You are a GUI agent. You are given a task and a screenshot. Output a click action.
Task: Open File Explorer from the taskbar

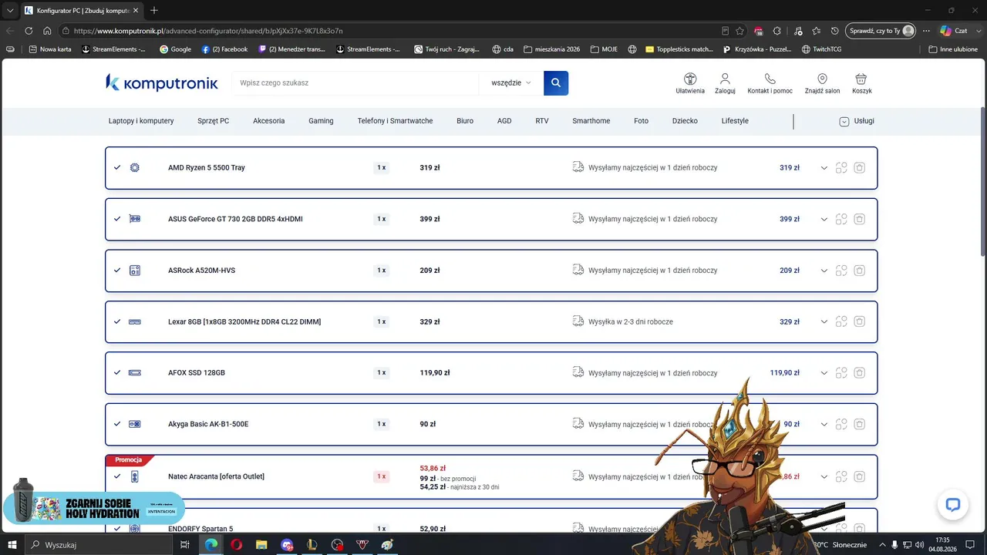(261, 545)
